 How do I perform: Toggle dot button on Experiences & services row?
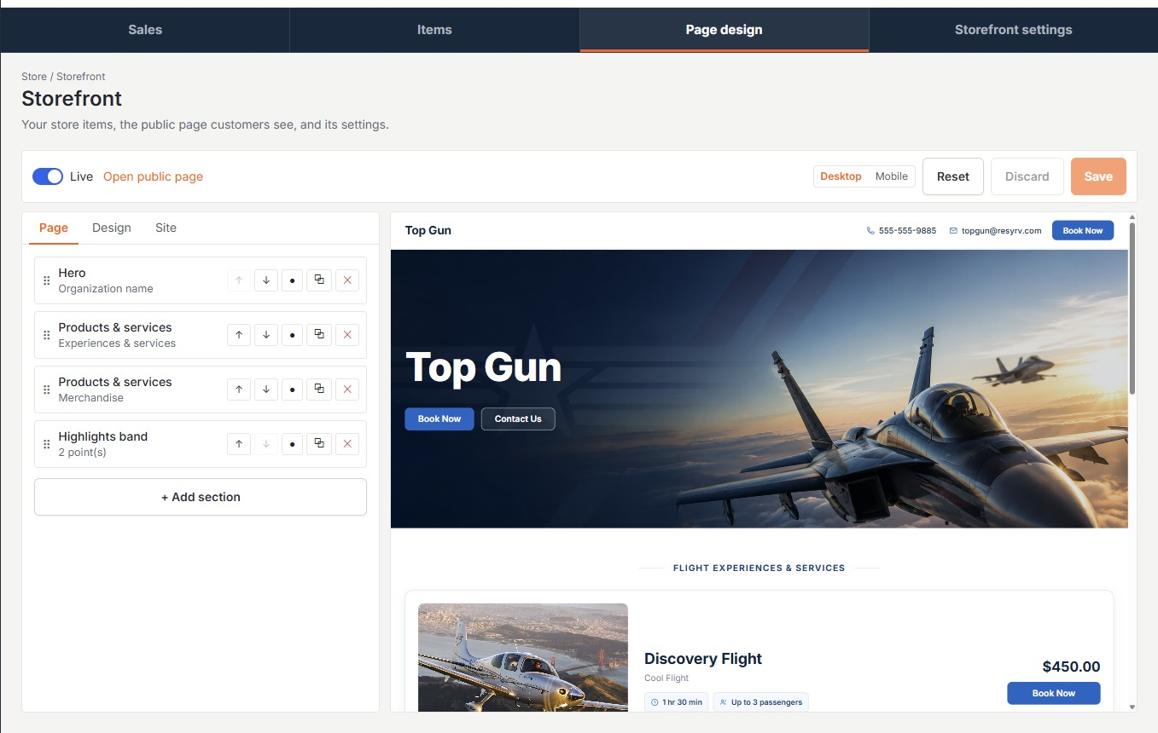point(293,335)
